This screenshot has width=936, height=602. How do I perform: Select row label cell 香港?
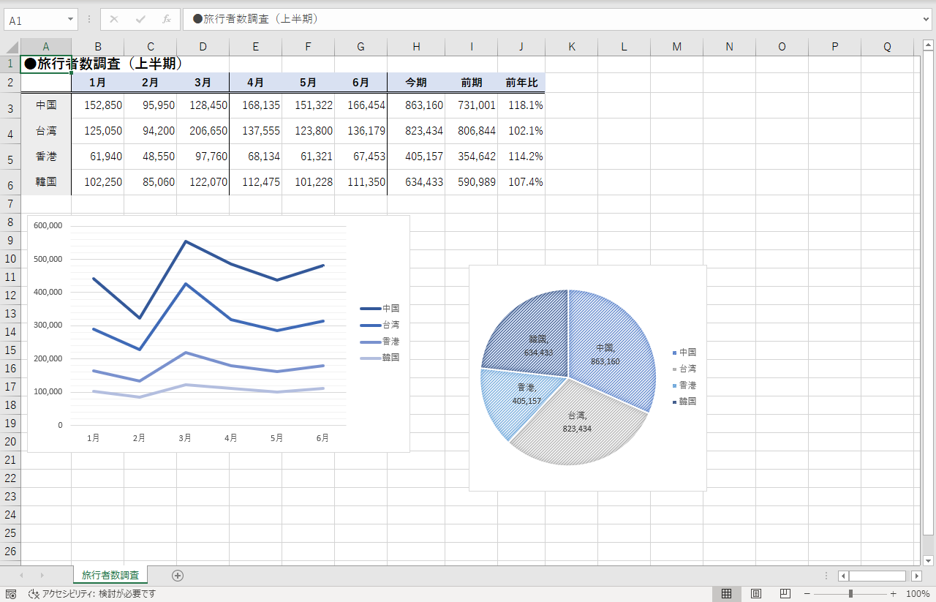click(x=46, y=157)
